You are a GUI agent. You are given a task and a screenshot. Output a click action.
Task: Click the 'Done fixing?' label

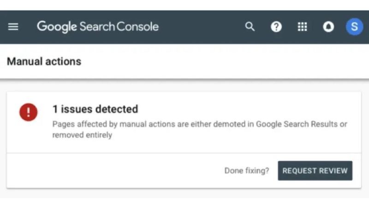[247, 171]
